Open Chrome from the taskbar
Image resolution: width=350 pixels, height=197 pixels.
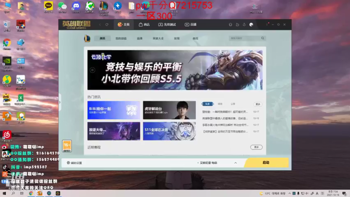pyautogui.click(x=31, y=193)
